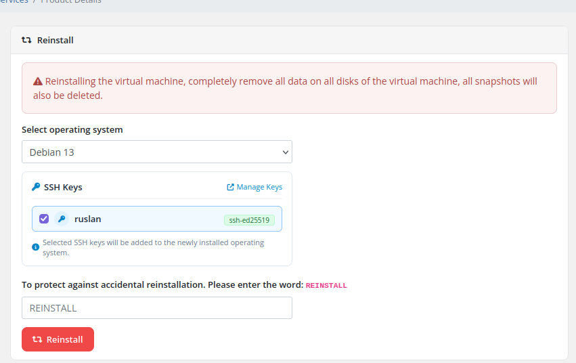The width and height of the screenshot is (576, 363).
Task: Click the Reinstall panel title text
Action: (x=55, y=40)
